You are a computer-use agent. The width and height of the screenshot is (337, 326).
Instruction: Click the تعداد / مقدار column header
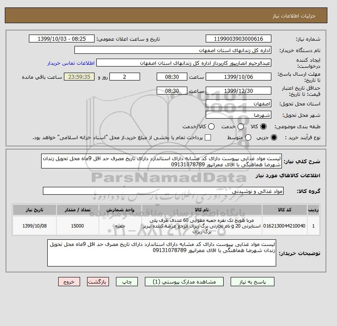tap(77, 210)
